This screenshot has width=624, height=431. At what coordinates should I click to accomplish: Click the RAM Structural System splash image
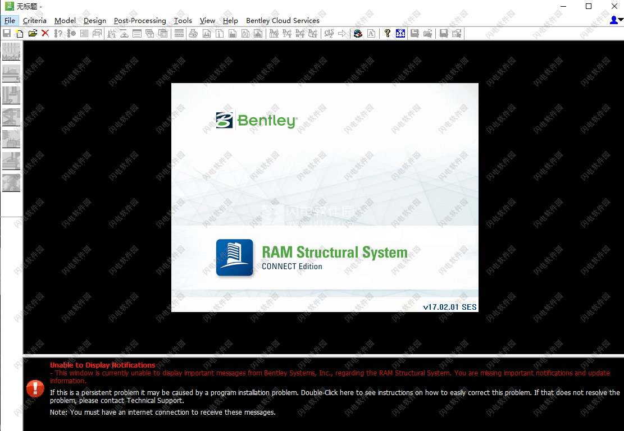tap(325, 197)
